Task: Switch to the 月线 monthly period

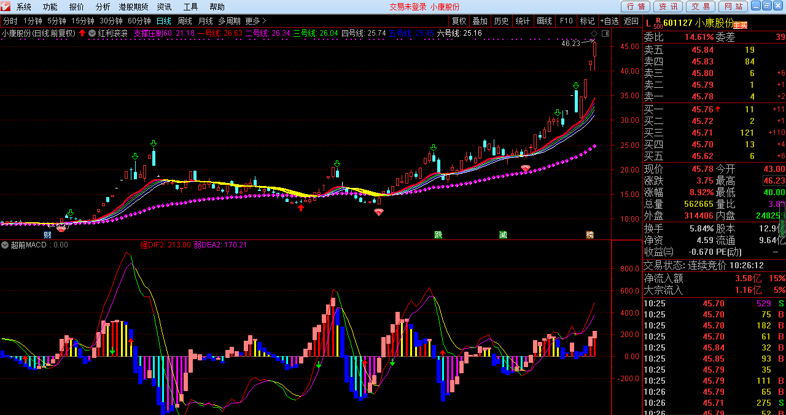Action: [x=205, y=21]
